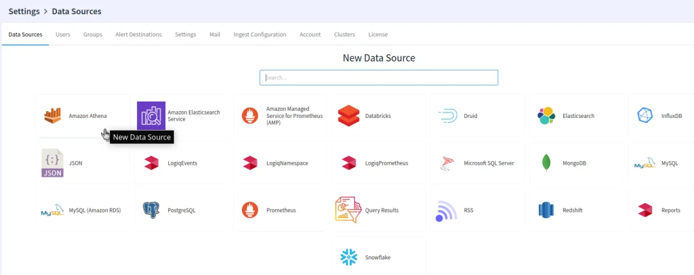
Task: Open the Alert Destinations tab
Action: pos(138,35)
